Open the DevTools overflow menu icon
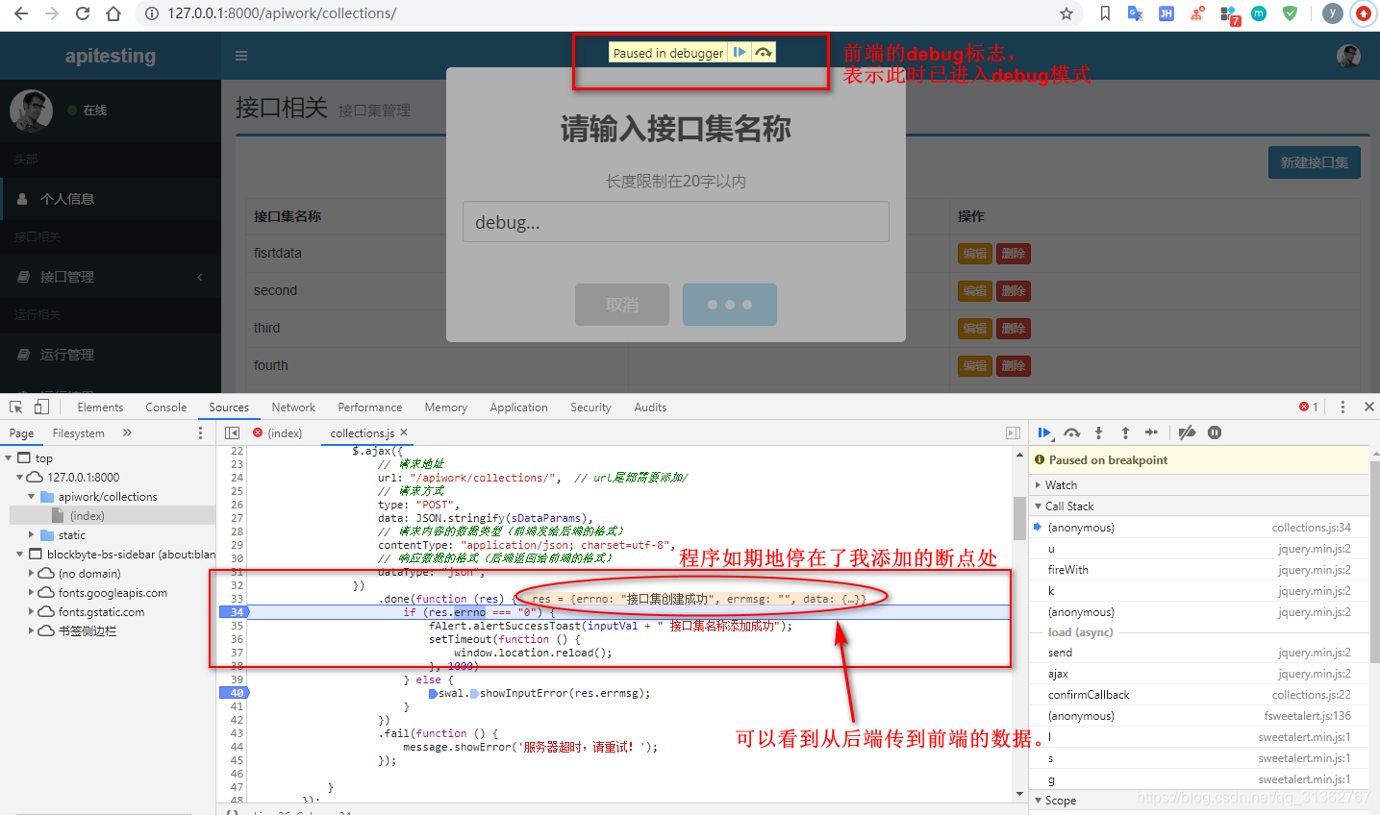1380x815 pixels. point(1342,407)
